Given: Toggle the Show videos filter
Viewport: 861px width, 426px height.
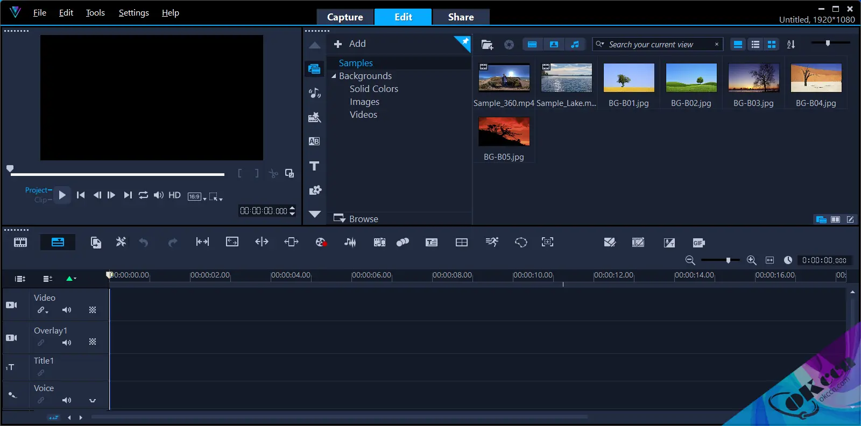Looking at the screenshot, I should tap(532, 45).
